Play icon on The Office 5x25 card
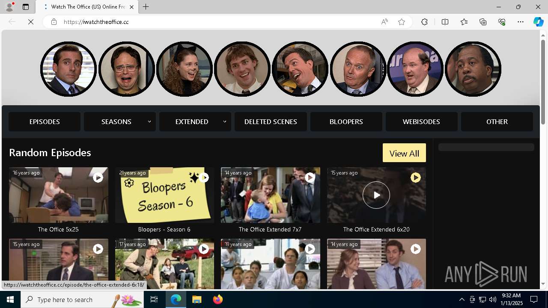Image resolution: width=548 pixels, height=308 pixels. pos(98,177)
